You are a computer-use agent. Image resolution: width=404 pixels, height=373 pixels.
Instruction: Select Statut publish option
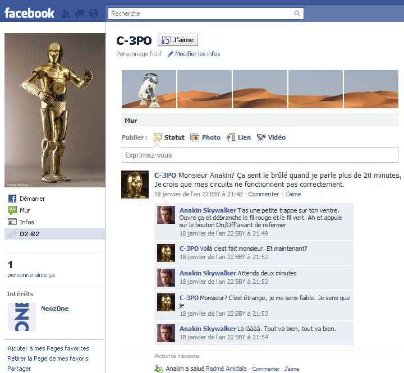point(175,137)
